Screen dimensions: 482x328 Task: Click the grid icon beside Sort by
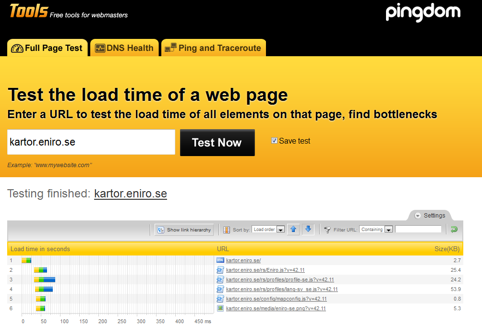[227, 230]
